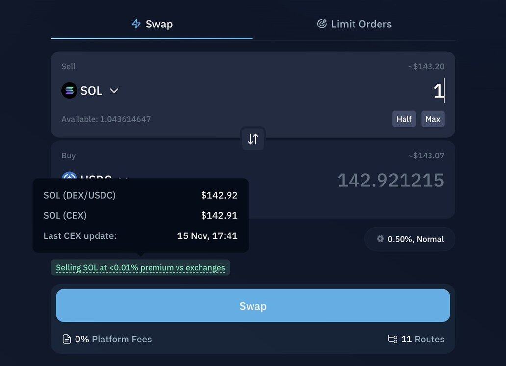The width and height of the screenshot is (506, 366).
Task: Click the Limit Orders target icon
Action: 322,24
